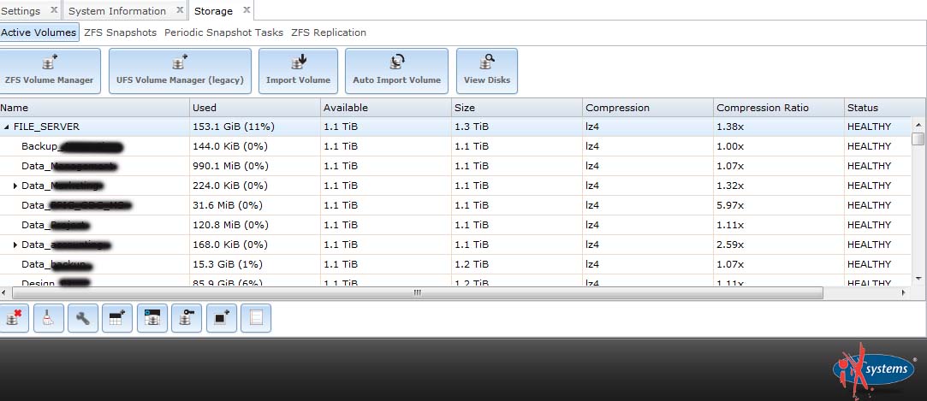This screenshot has width=927, height=401.
Task: Sort by the Name column header
Action: 95,108
